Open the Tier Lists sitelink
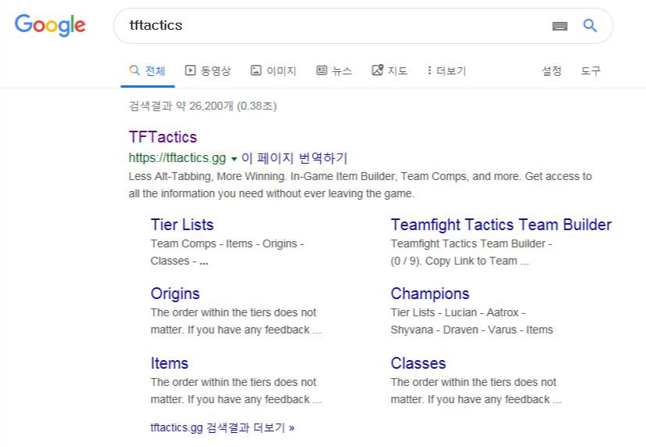The height and width of the screenshot is (447, 646). tap(182, 225)
